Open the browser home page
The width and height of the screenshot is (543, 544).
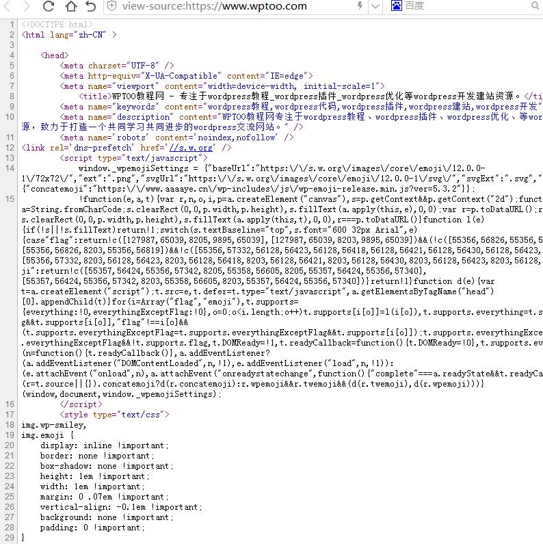click(70, 6)
